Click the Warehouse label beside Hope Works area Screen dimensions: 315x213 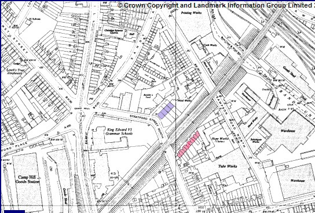(x=288, y=131)
